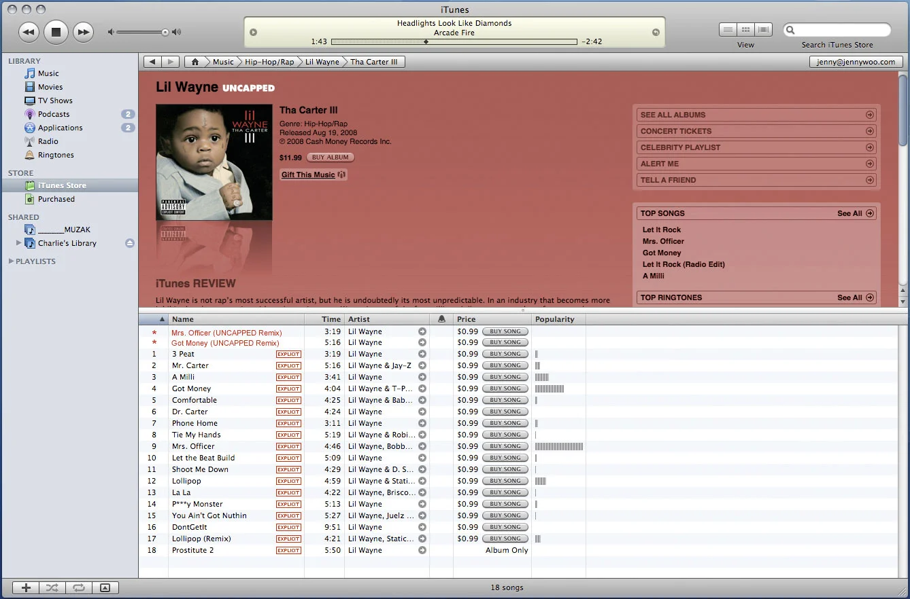910x599 pixels.
Task: Click Gift This Music link
Action: pyautogui.click(x=314, y=175)
